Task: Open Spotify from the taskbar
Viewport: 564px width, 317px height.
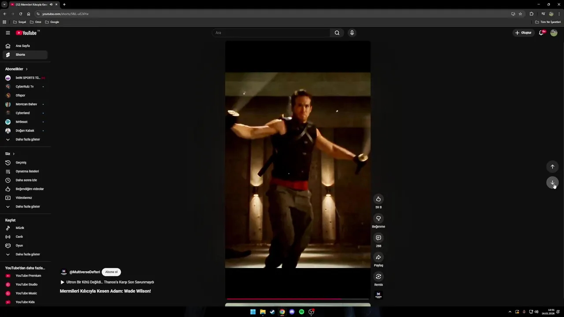Action: point(301,312)
